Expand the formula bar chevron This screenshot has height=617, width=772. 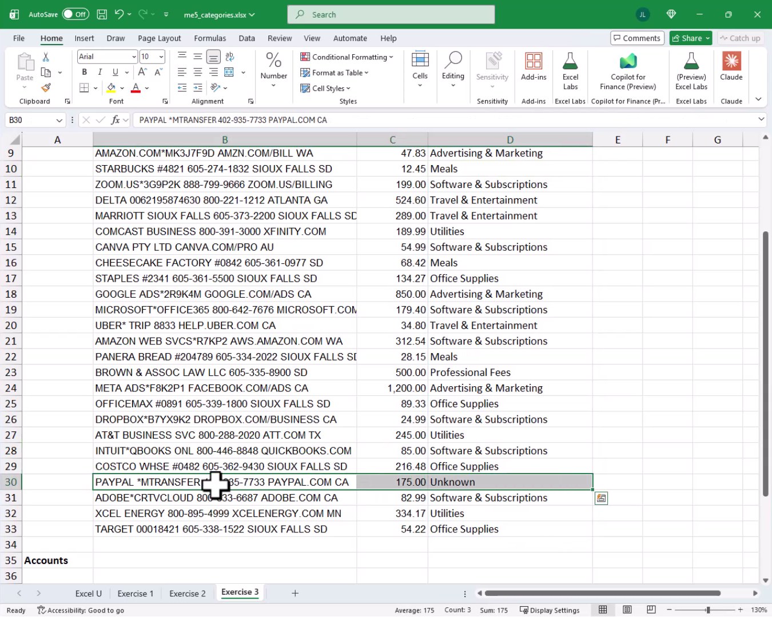pos(761,119)
